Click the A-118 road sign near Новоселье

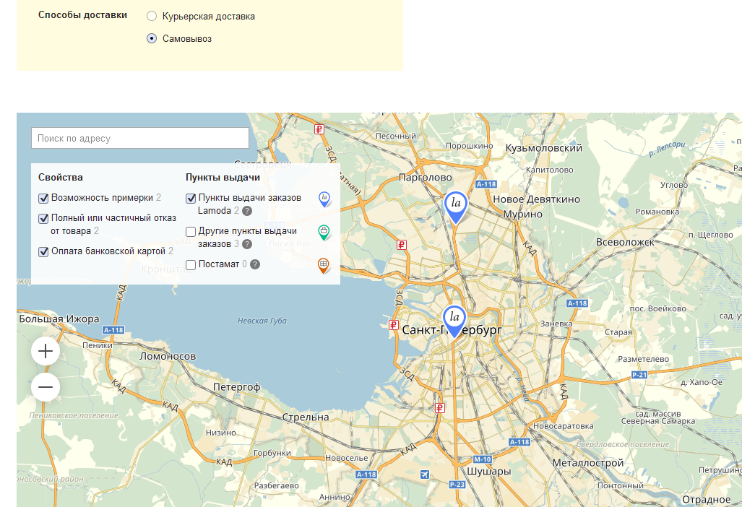[x=367, y=474]
